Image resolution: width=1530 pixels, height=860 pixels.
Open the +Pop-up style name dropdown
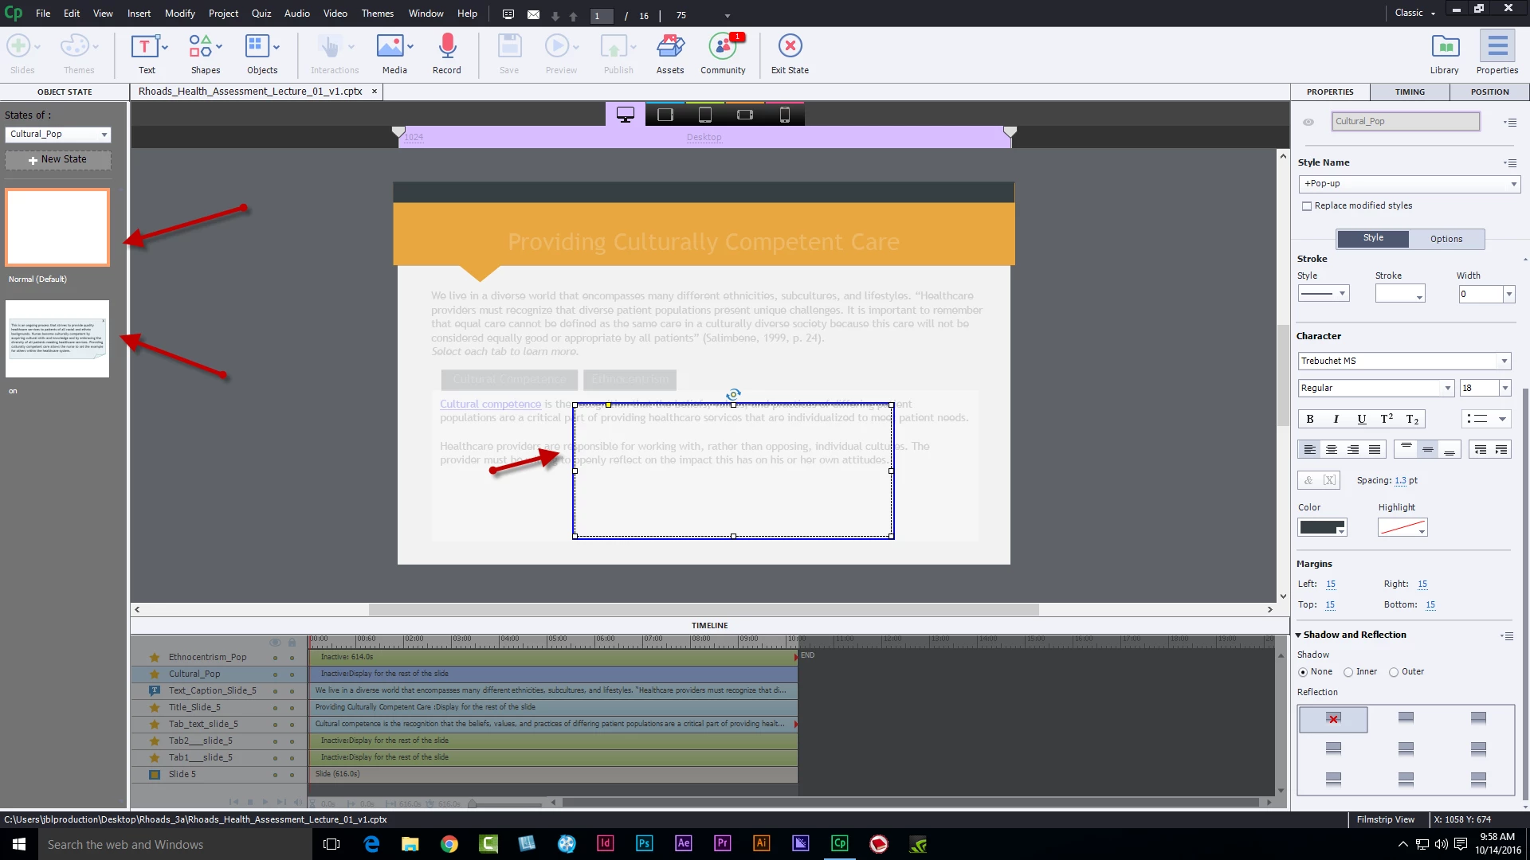[x=1409, y=184]
